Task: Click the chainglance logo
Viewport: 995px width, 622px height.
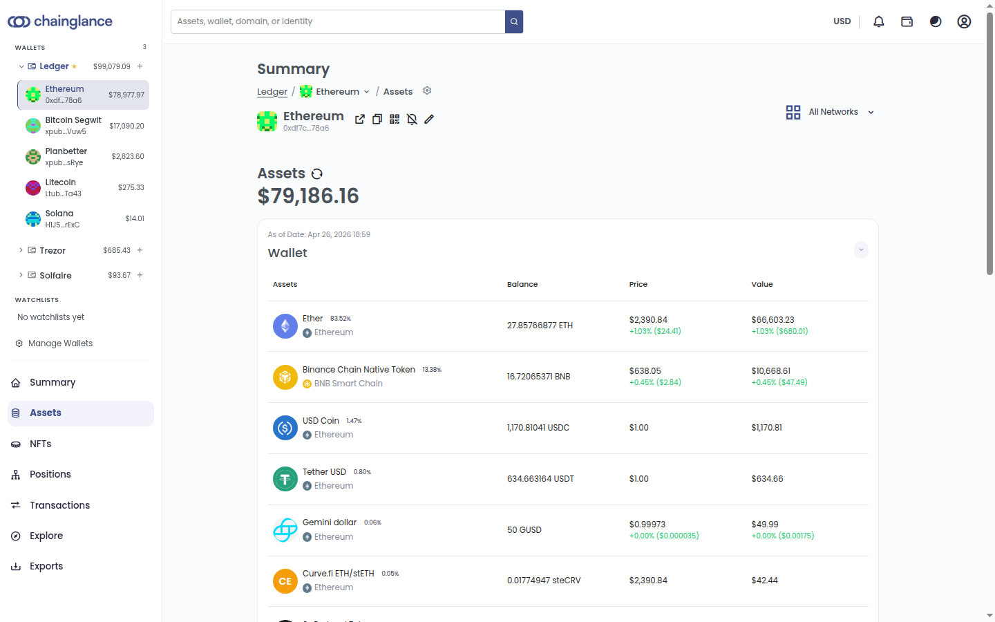Action: click(60, 21)
